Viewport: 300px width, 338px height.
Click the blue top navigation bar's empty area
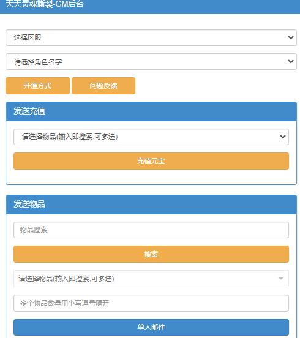[x=192, y=6]
